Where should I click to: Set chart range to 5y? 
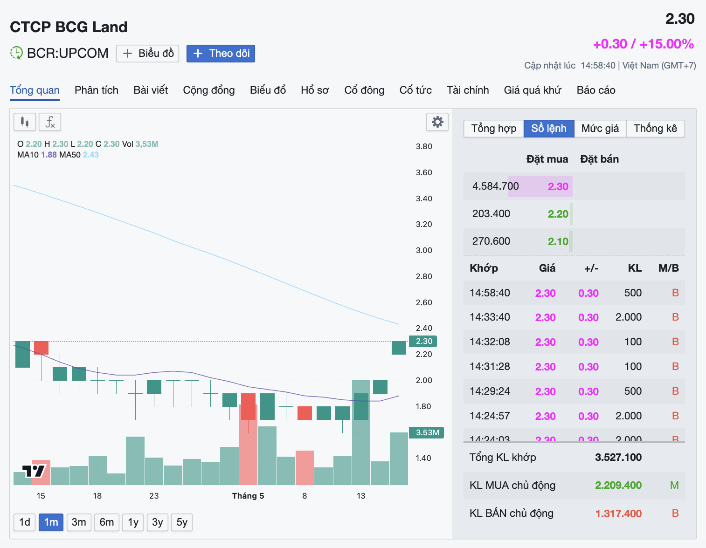(182, 522)
